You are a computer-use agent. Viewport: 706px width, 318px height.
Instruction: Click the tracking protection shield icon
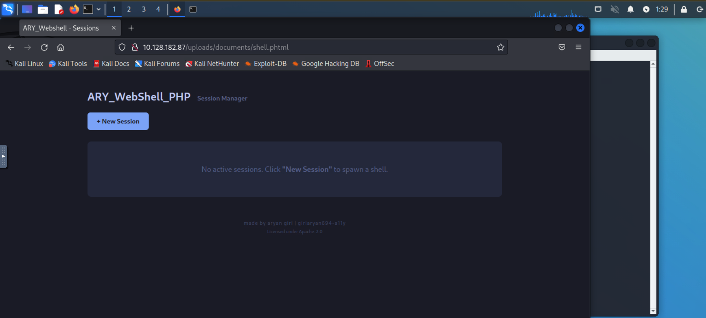click(122, 47)
